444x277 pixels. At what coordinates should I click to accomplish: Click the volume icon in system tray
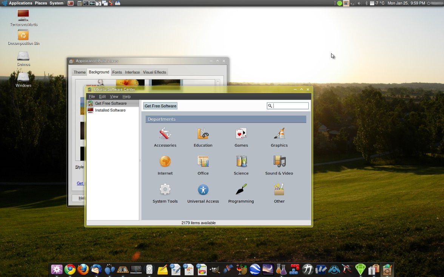(359, 3)
